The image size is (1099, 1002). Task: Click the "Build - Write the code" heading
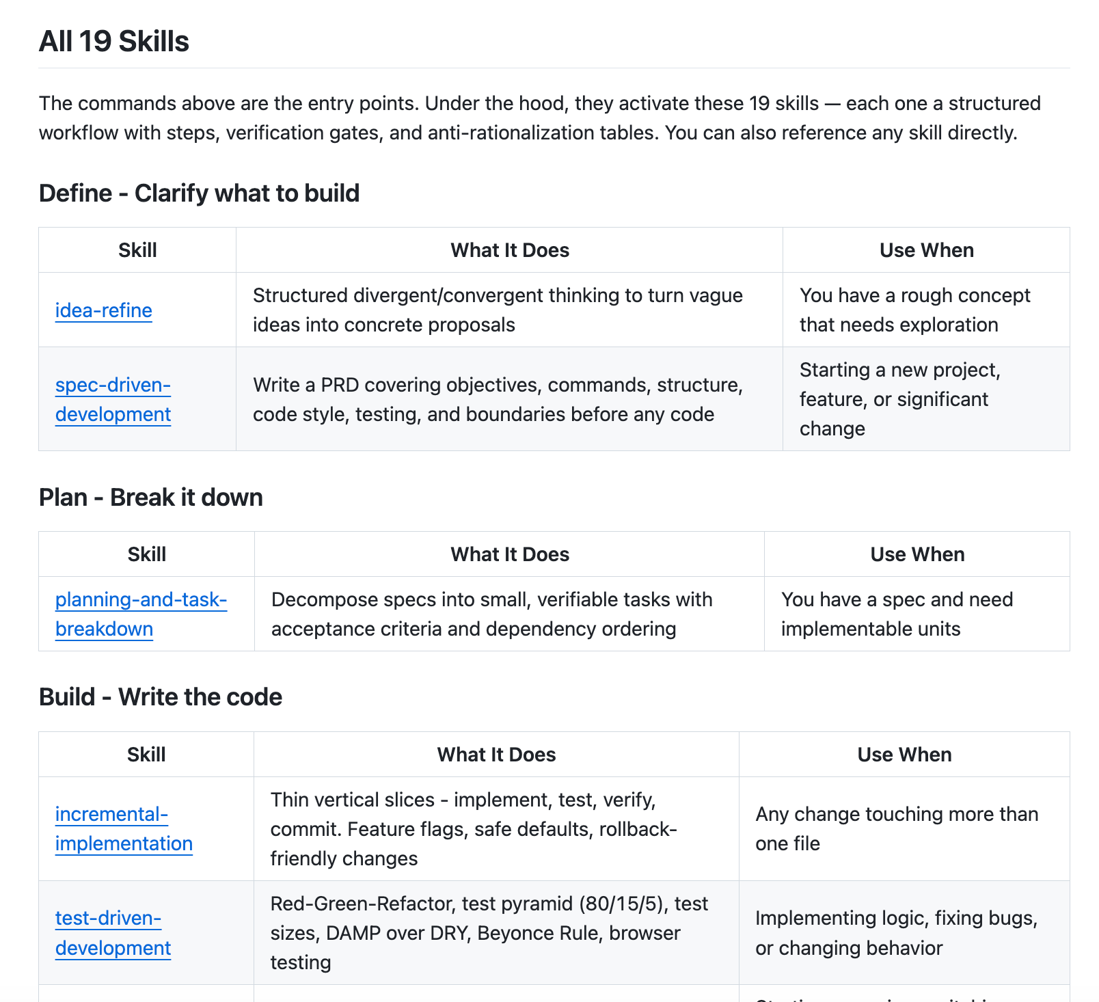tap(161, 697)
